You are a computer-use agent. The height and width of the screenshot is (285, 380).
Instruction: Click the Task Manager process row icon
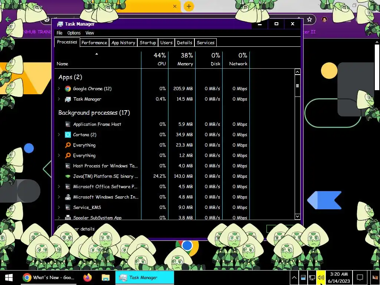point(68,99)
